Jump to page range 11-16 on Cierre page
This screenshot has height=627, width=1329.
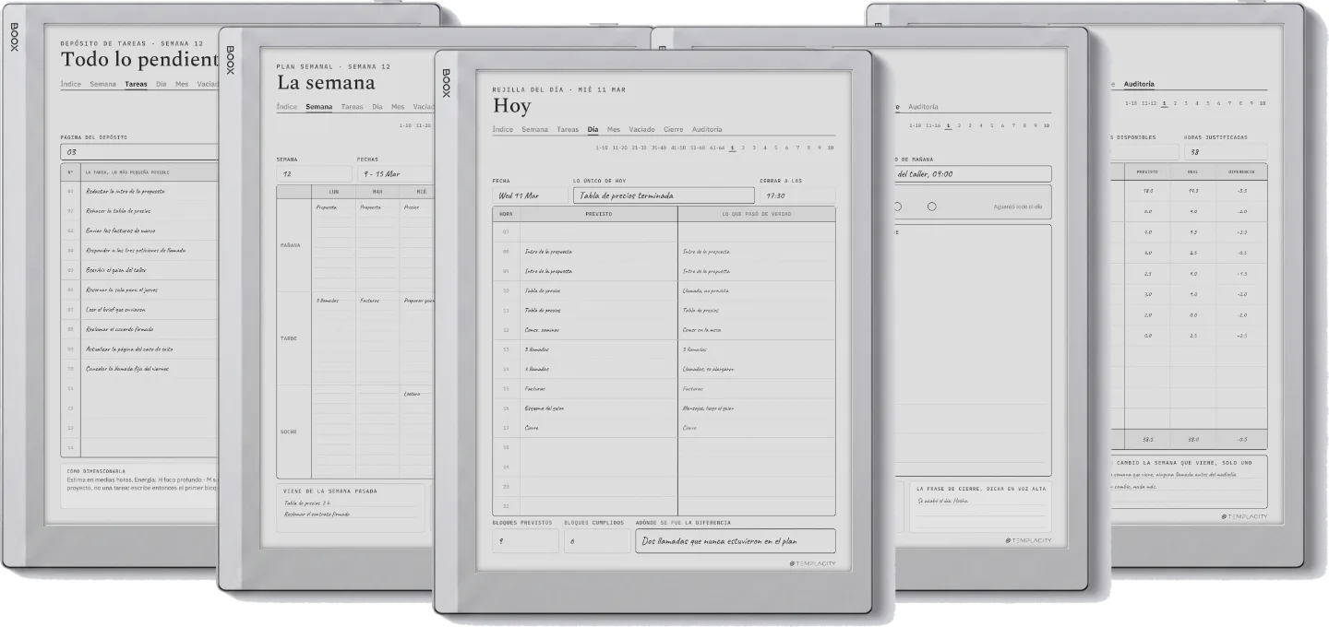[x=931, y=125]
